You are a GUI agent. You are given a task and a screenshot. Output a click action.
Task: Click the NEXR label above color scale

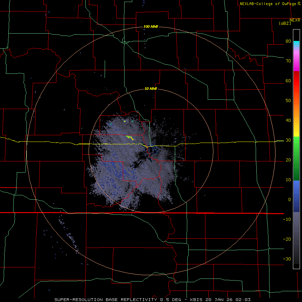[x=295, y=20]
